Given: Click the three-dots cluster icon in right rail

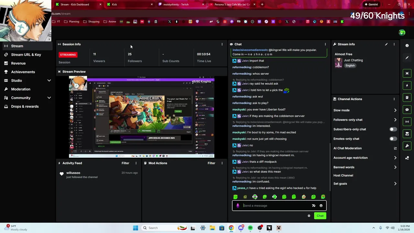Looking at the screenshot, I should pos(407,158).
